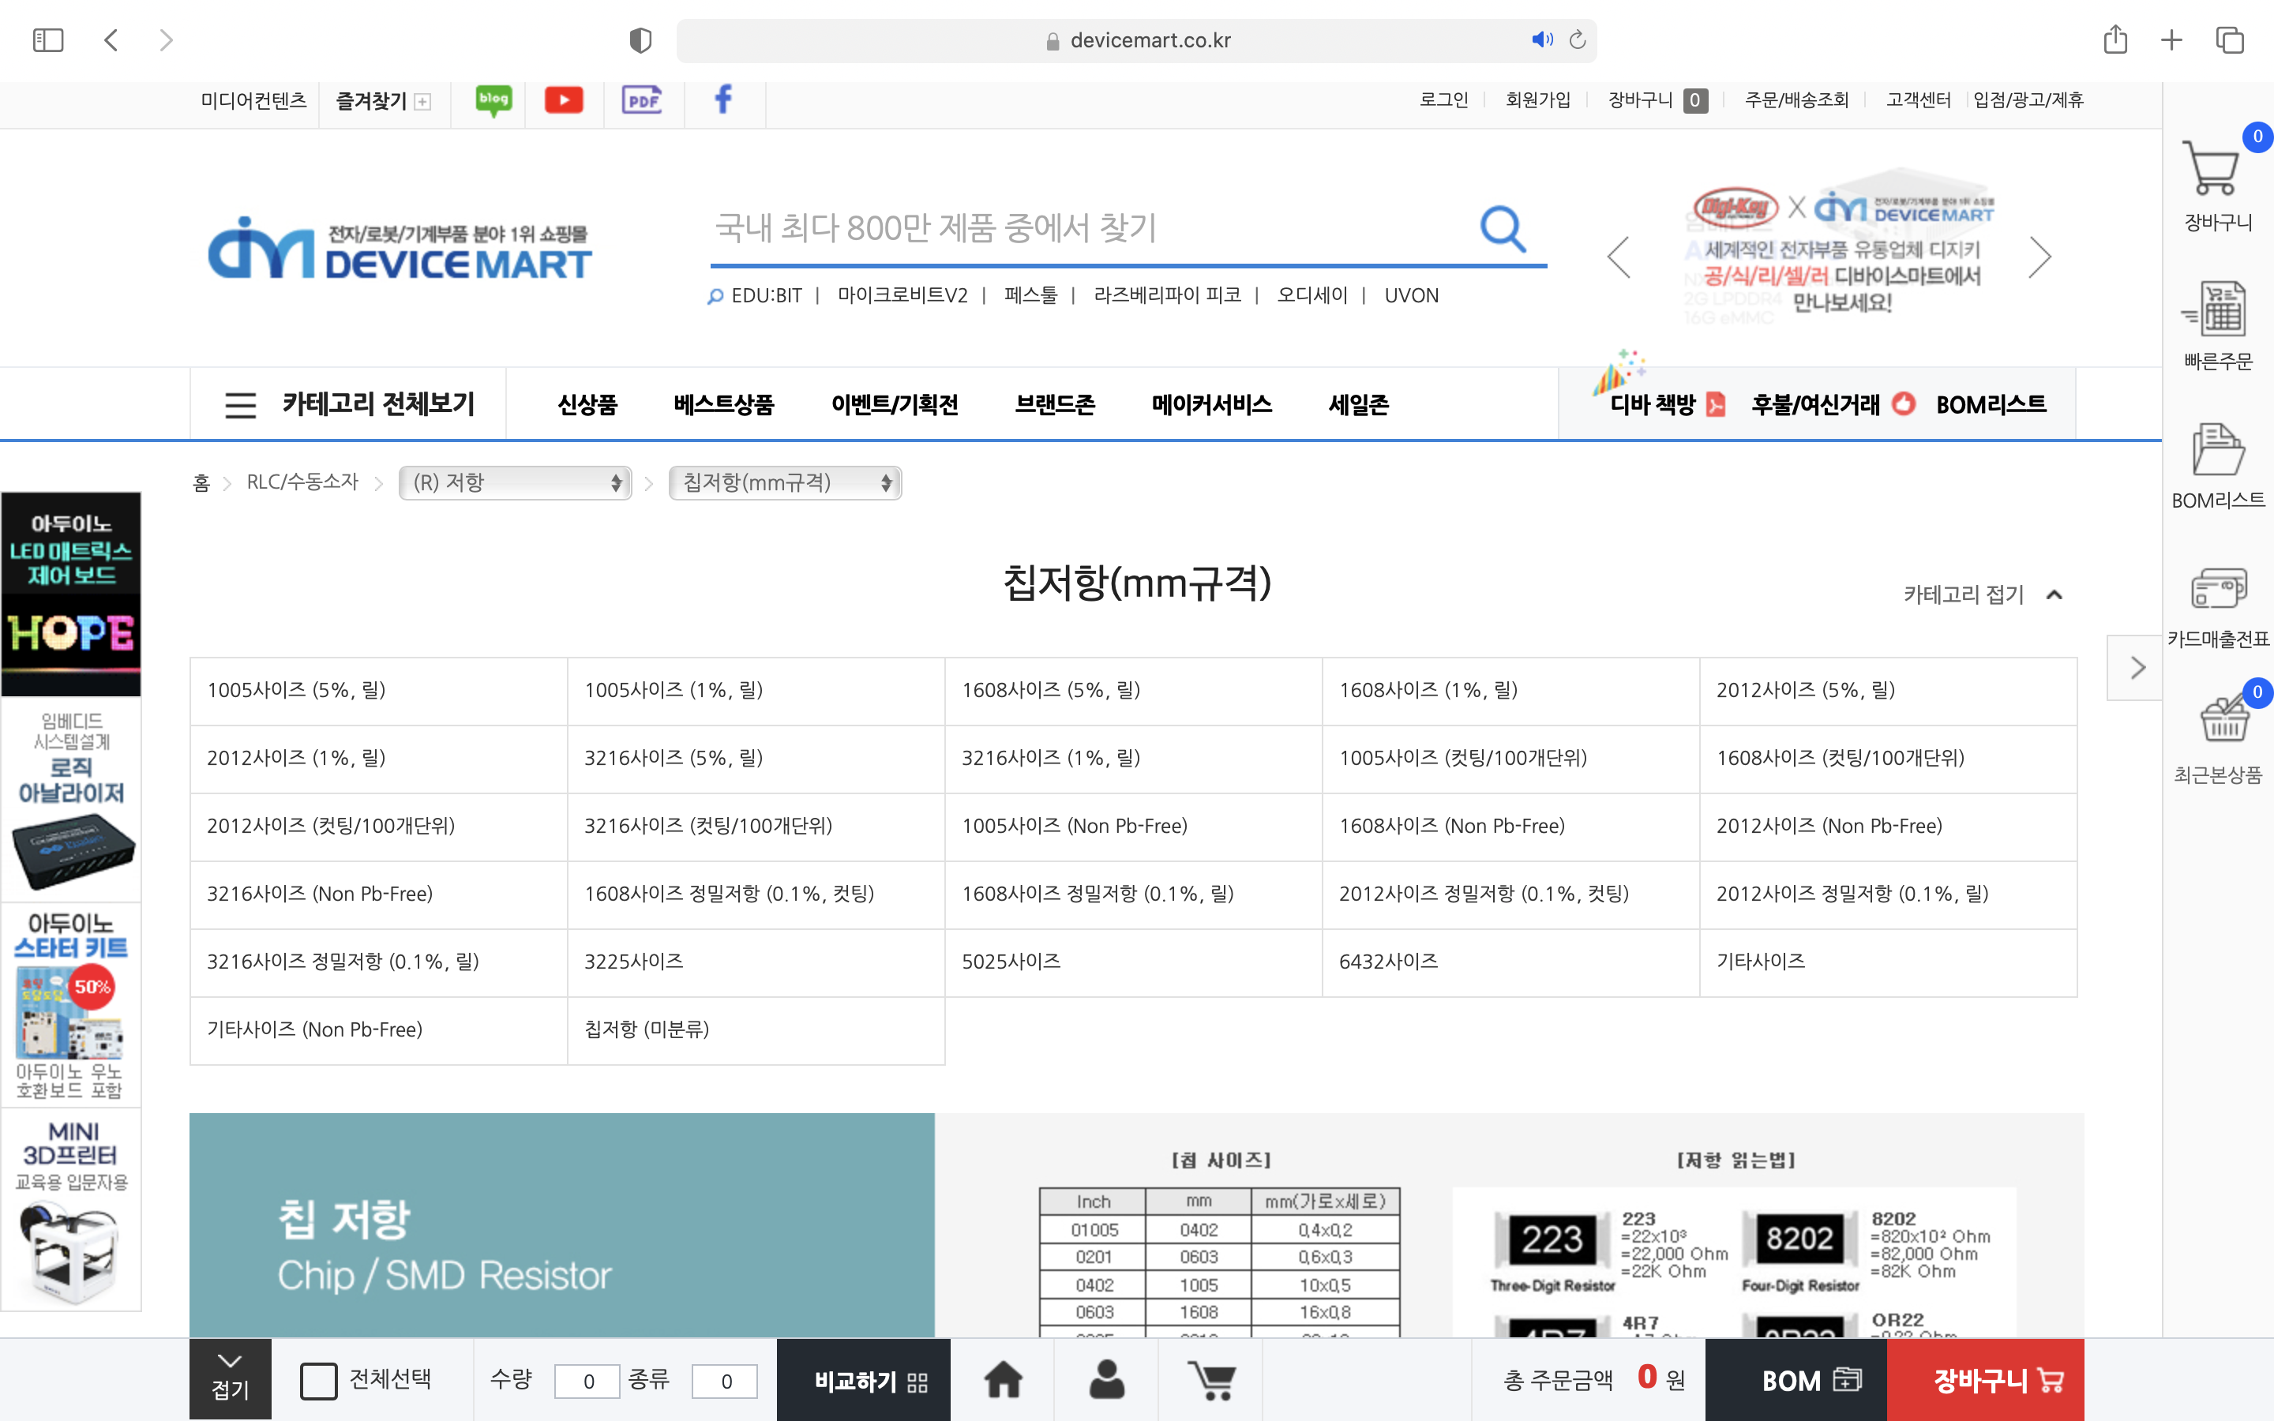Open 카테고리 전체보기 menu

pos(350,405)
